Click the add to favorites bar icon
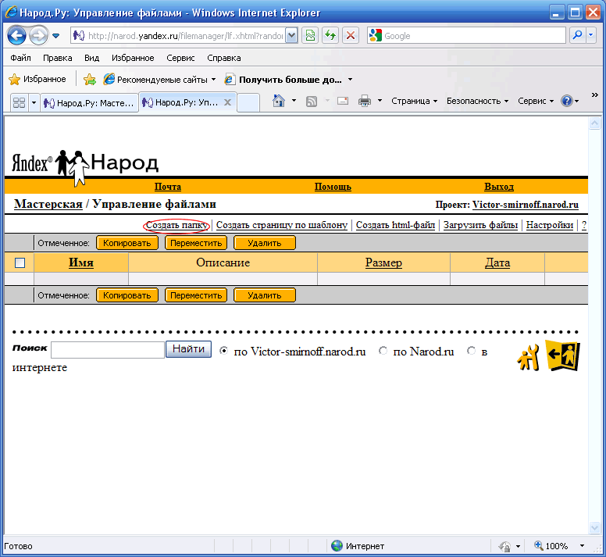This screenshot has width=606, height=557. (x=90, y=79)
